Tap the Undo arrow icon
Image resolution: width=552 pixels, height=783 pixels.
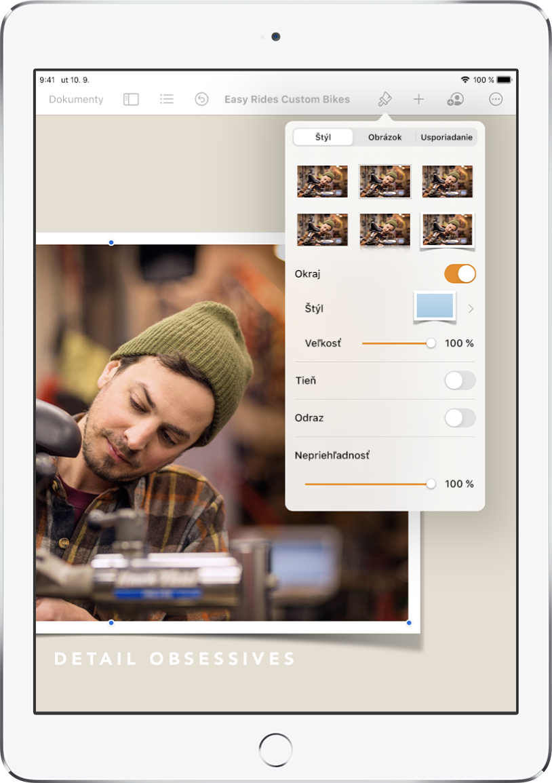coord(201,99)
